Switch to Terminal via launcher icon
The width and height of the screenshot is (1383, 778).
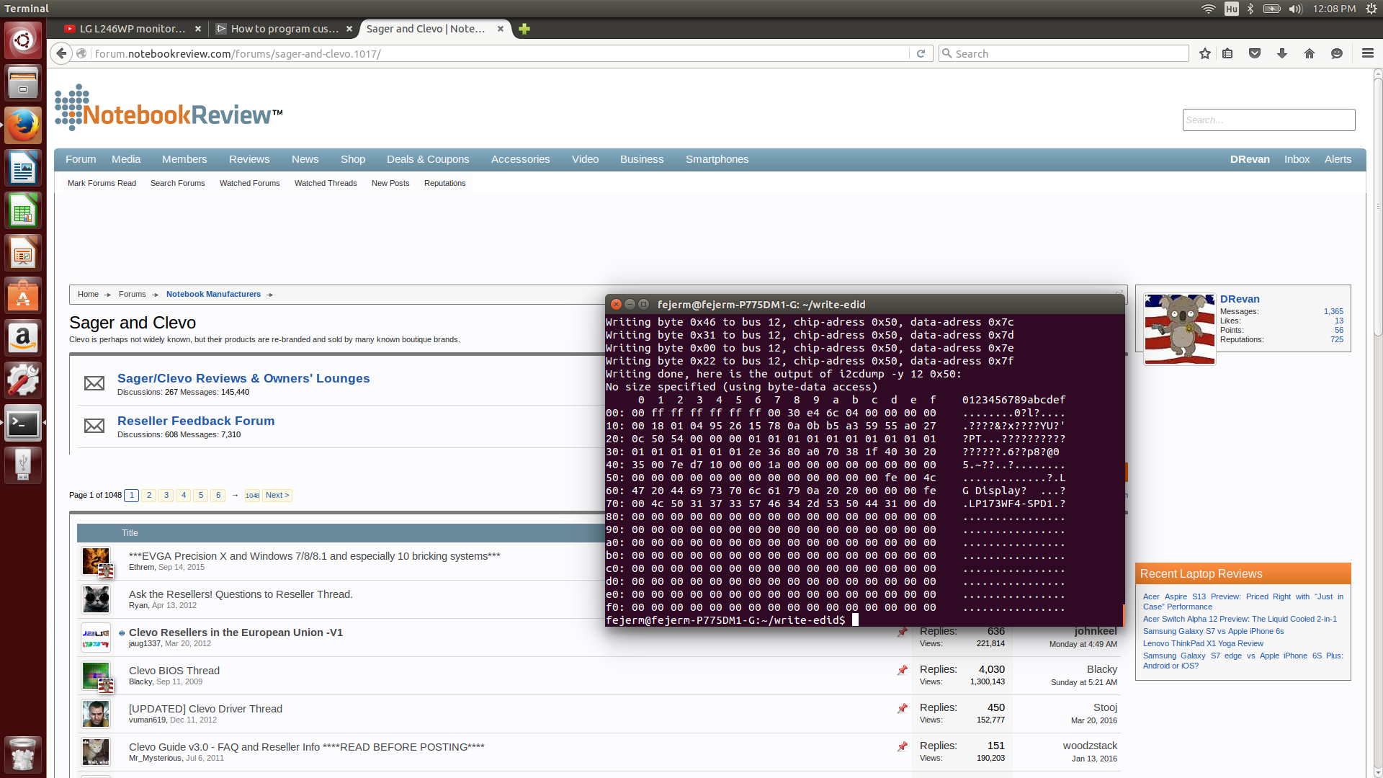[23, 423]
